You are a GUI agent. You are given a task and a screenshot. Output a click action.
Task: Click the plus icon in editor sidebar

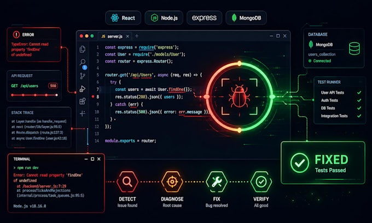tap(82, 113)
